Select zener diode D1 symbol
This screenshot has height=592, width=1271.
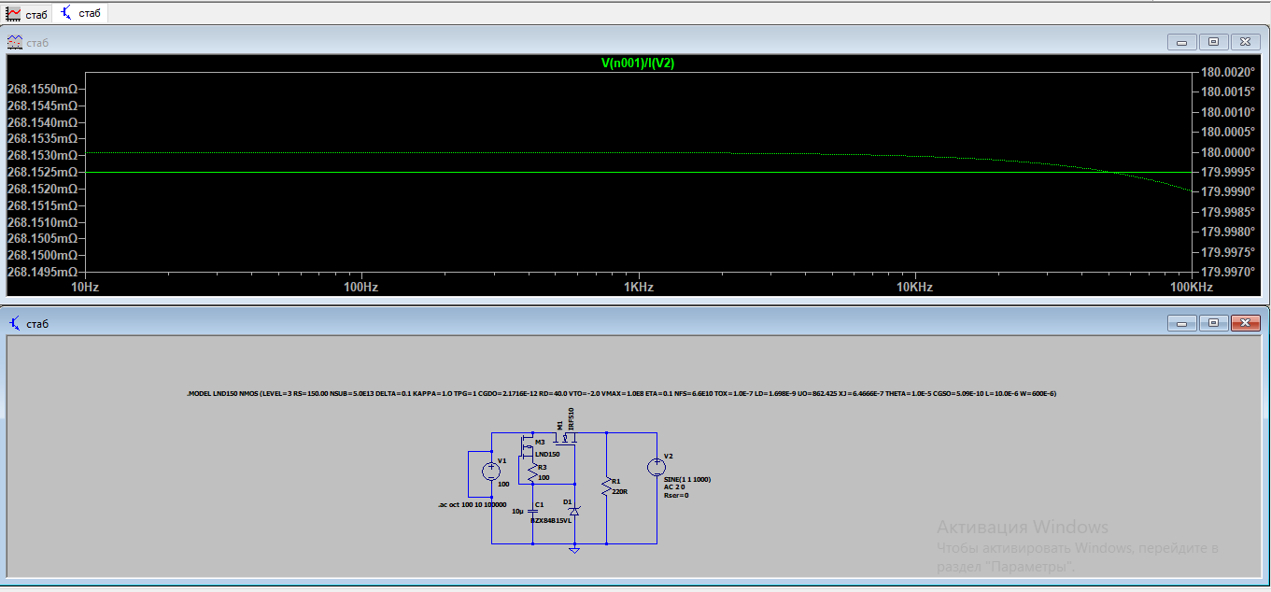click(575, 511)
